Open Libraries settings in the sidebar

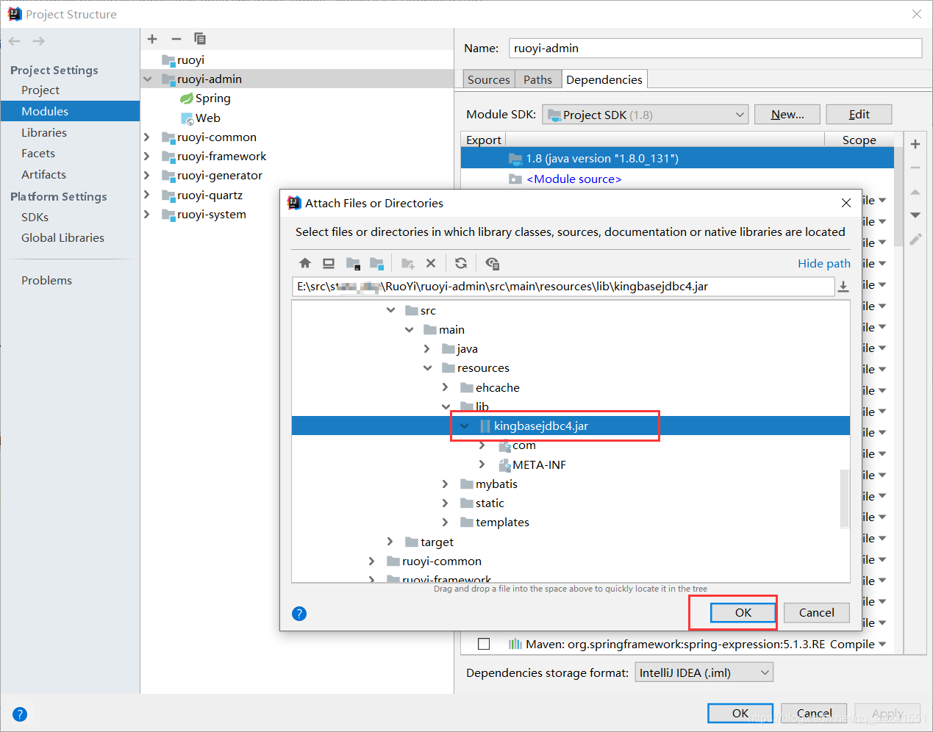44,132
